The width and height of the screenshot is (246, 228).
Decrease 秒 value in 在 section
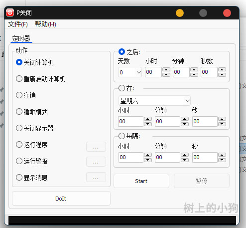tap(222, 124)
